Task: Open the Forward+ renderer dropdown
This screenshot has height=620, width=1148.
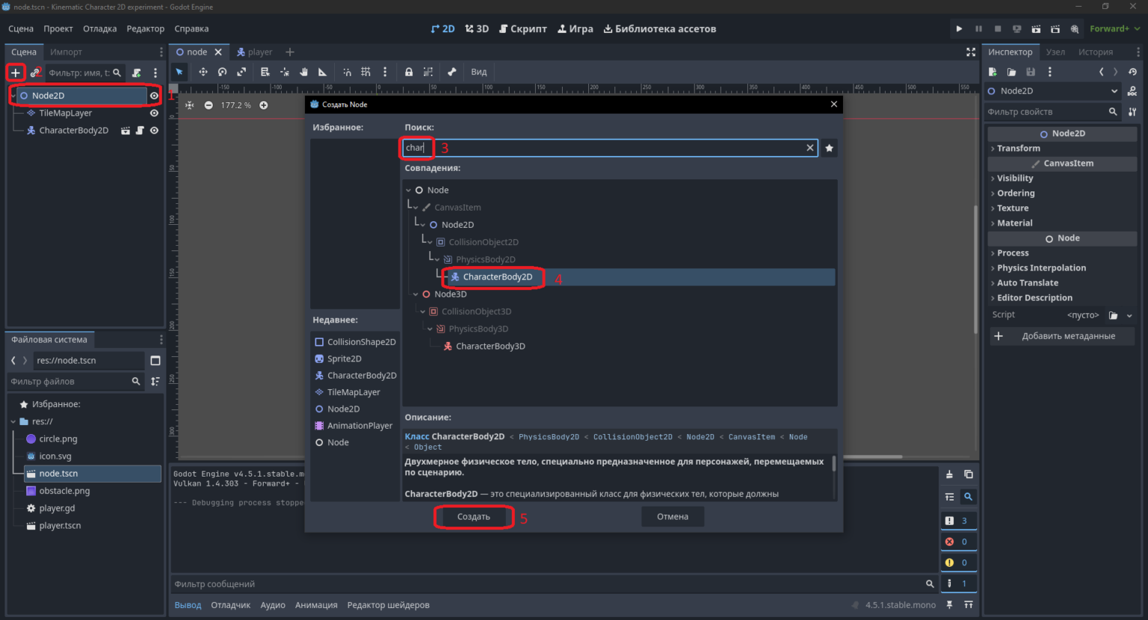Action: (1114, 28)
